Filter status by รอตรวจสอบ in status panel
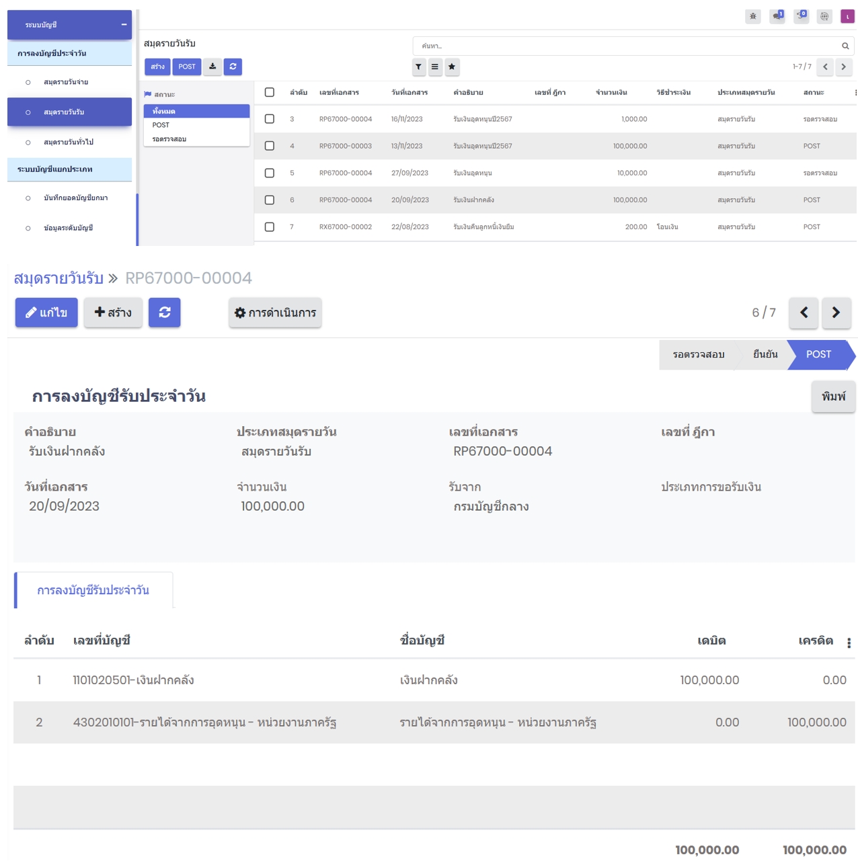This screenshot has width=858, height=863. (x=169, y=139)
